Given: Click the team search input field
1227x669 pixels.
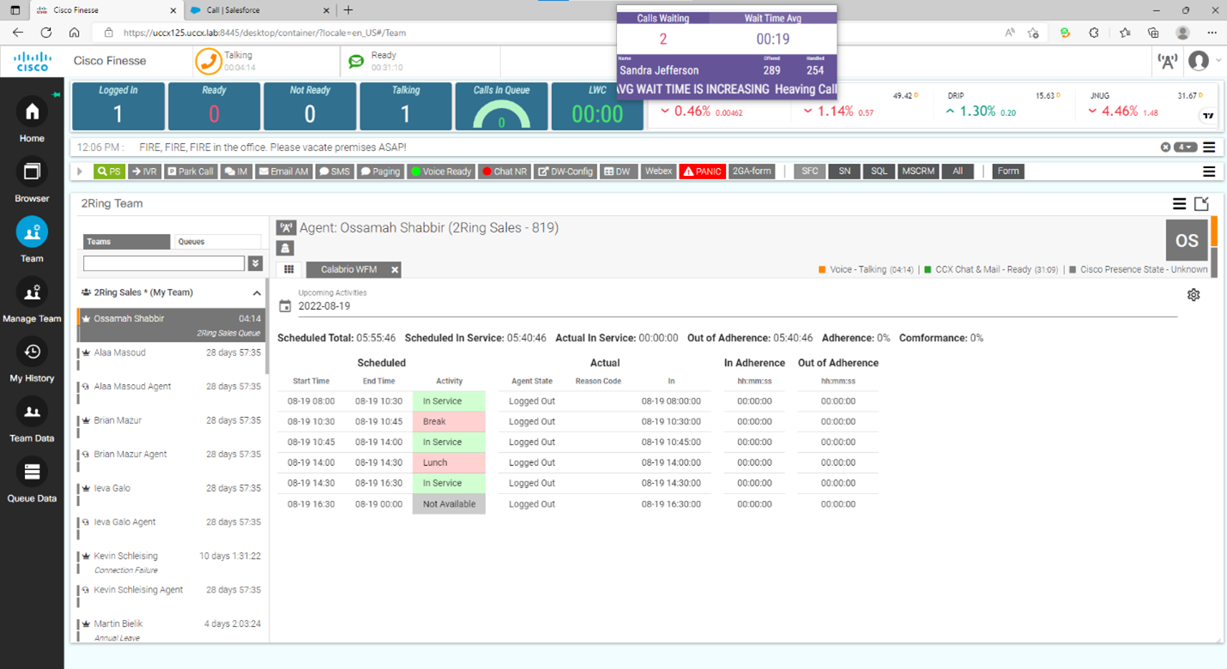Looking at the screenshot, I should 164,263.
